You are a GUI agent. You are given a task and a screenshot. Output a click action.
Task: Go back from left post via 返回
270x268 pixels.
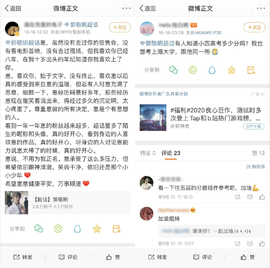[13, 8]
